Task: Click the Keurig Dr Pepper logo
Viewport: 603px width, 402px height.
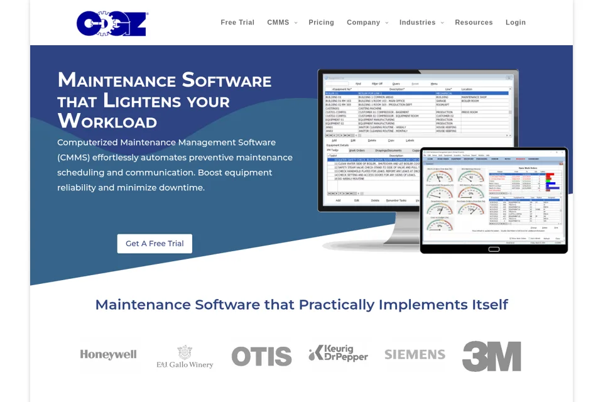Action: tap(338, 353)
